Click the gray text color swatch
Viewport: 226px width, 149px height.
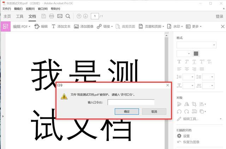[x=196, y=54]
